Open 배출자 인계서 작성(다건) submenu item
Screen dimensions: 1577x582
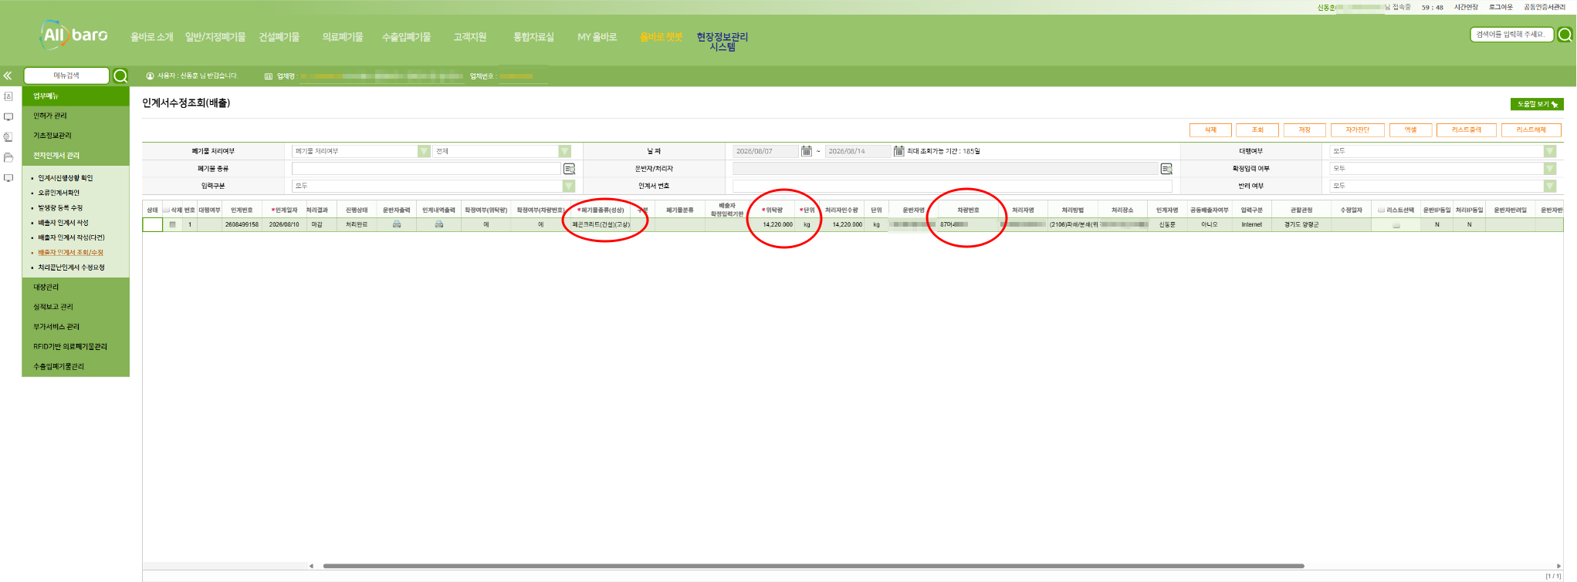(71, 237)
